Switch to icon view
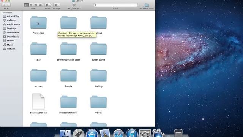This screenshot has width=243, height=137. coord(26,5)
